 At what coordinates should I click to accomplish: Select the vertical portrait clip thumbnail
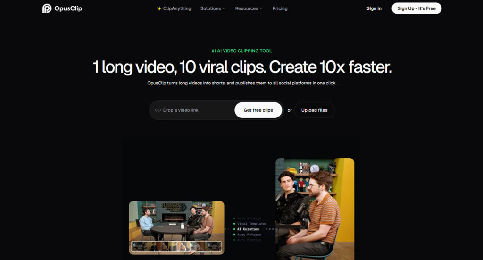click(x=315, y=209)
